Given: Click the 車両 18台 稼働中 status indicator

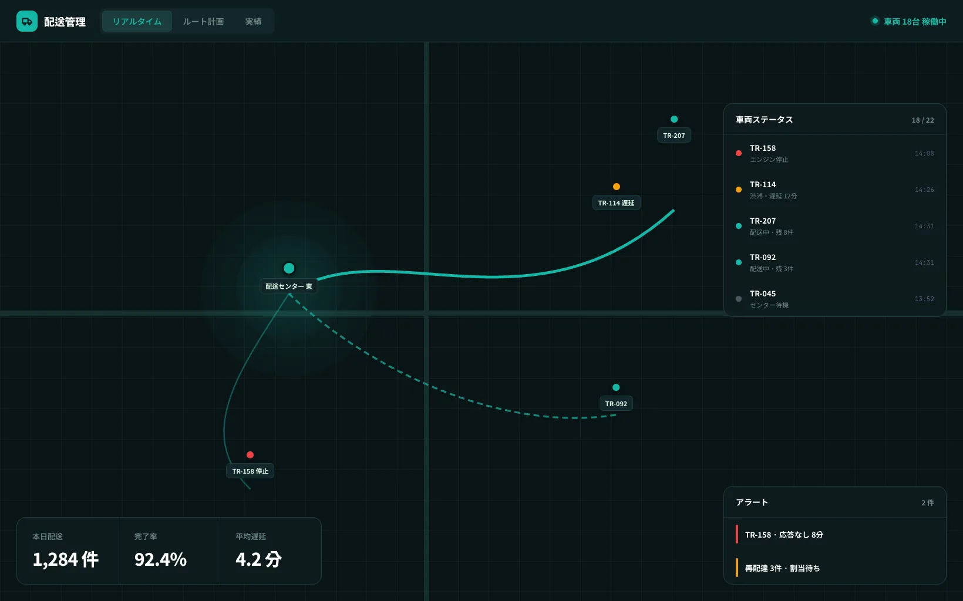Looking at the screenshot, I should point(908,21).
